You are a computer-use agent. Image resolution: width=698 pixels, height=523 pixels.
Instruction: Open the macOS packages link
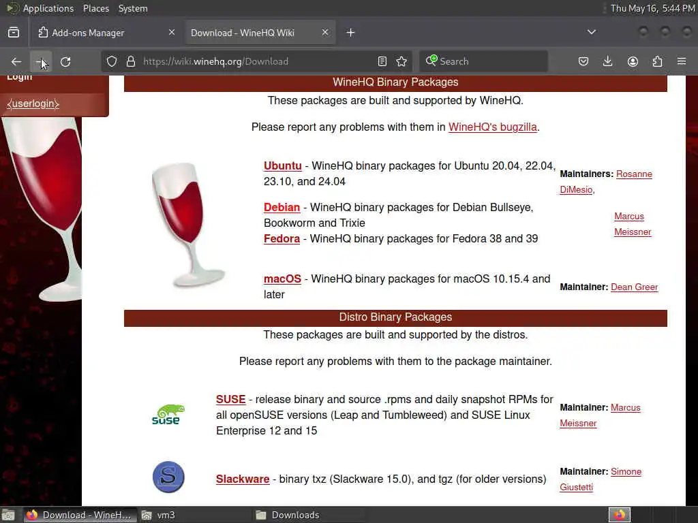pos(282,279)
